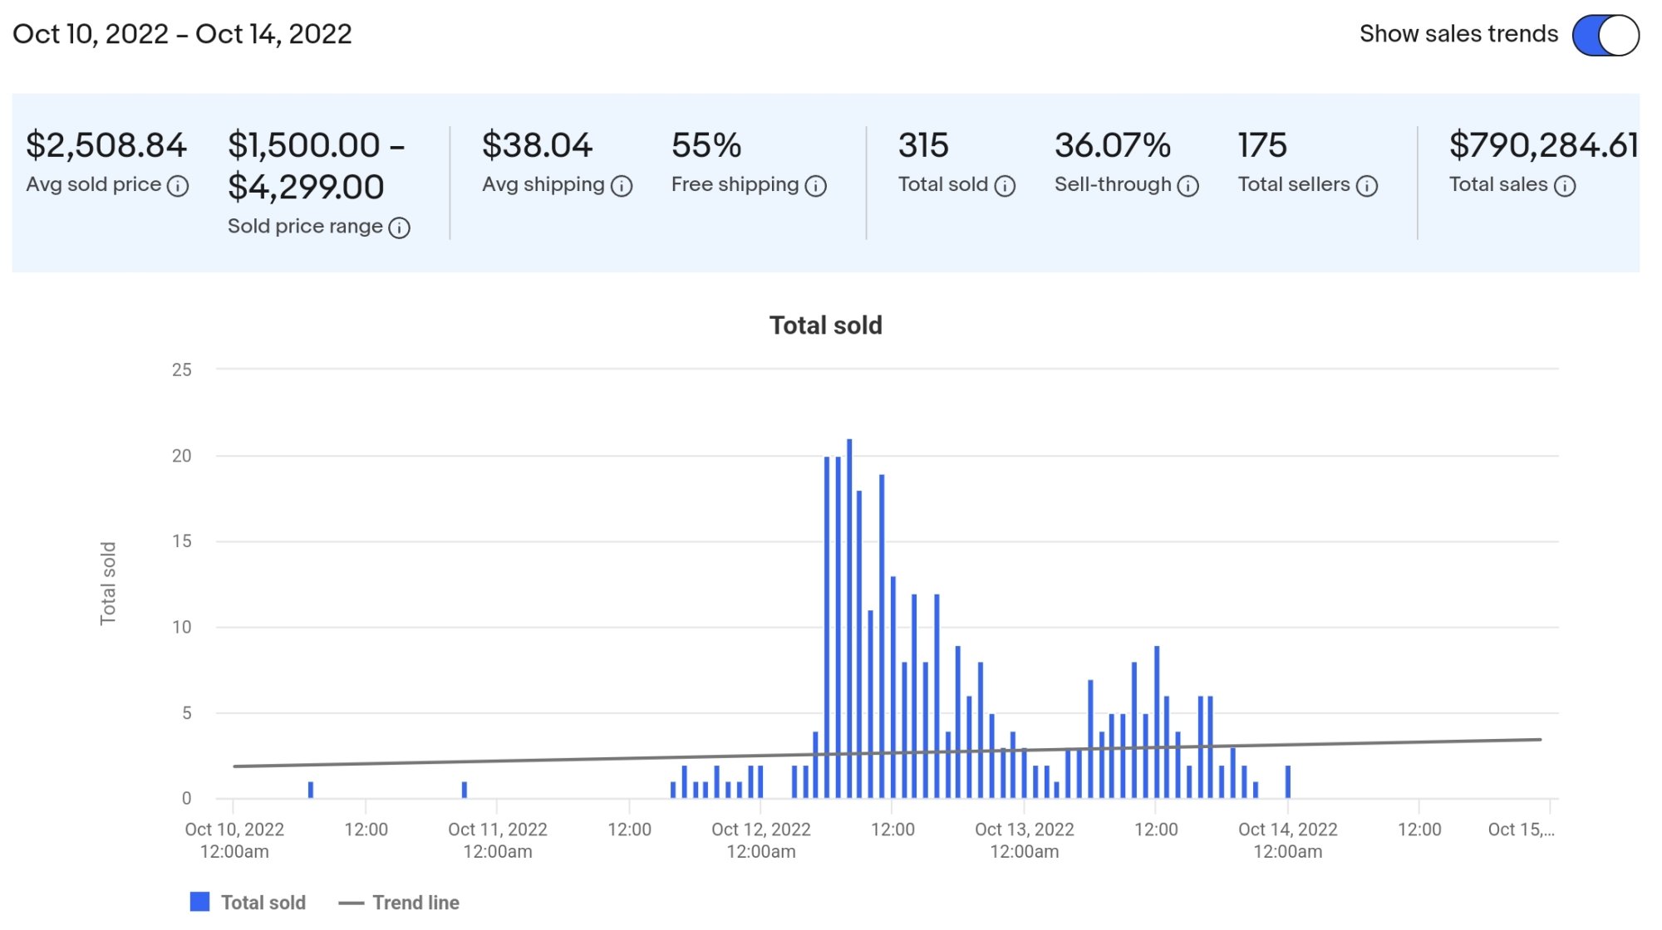Click the Show sales trends label
This screenshot has height=930, width=1662.
pos(1458,34)
